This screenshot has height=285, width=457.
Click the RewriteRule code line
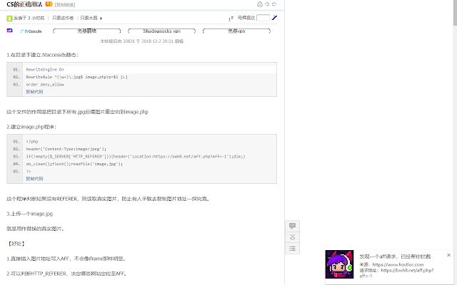[x=77, y=77]
